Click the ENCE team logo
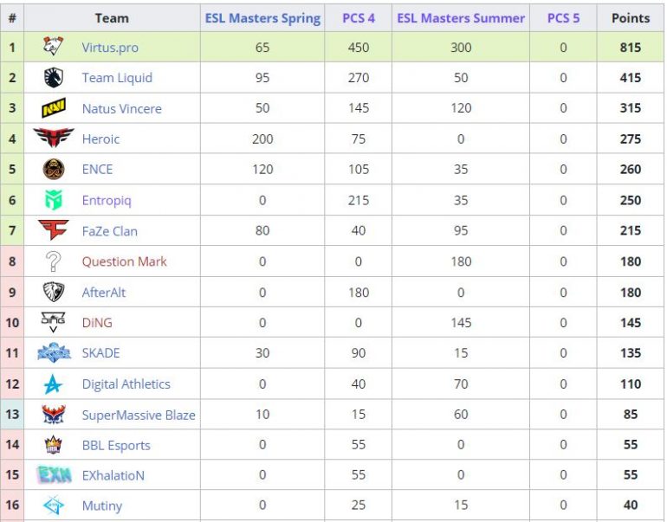The image size is (667, 522). [x=54, y=170]
